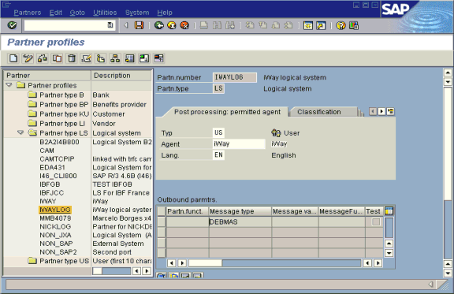Collapse the Partner profiles root node
The height and width of the screenshot is (294, 454).
pyautogui.click(x=9, y=85)
